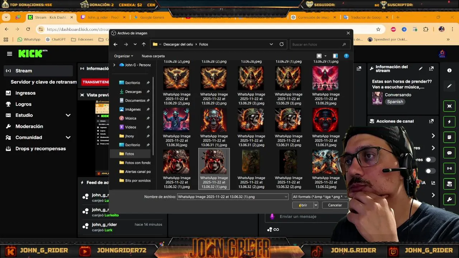Pop out Acciones de canal panel
Image resolution: width=459 pixels, height=258 pixels.
[x=431, y=121]
